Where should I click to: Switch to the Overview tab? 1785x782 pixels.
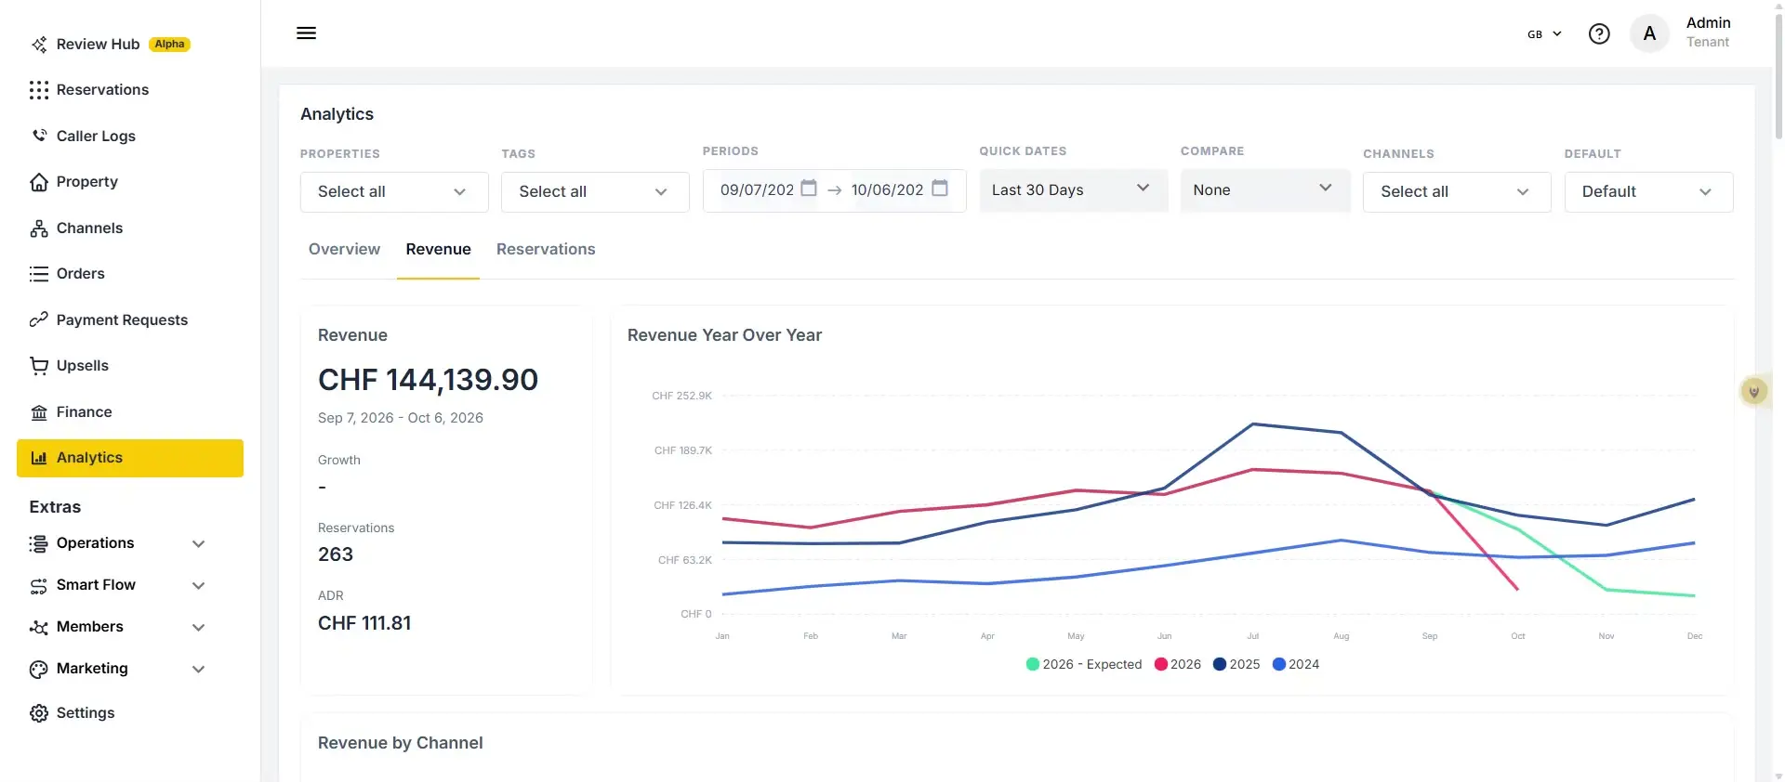point(344,249)
